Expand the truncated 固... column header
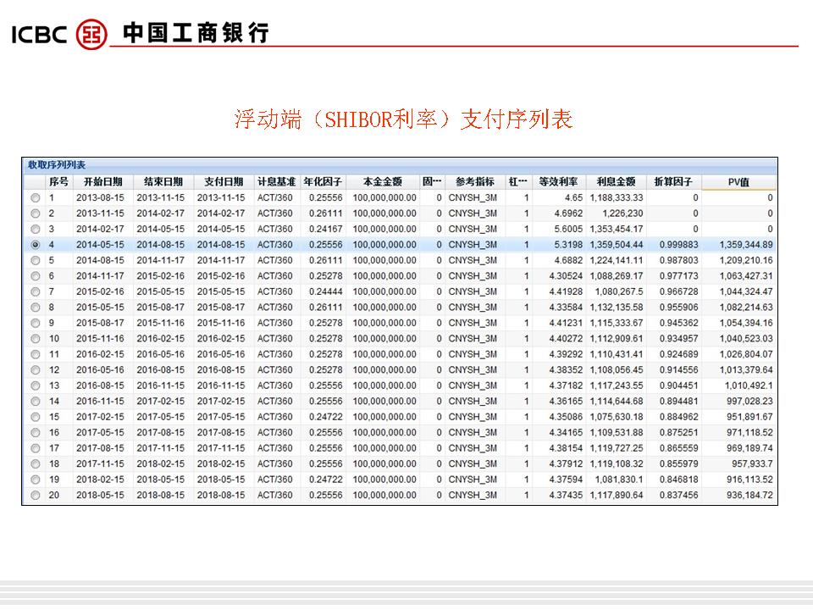Image resolution: width=813 pixels, height=610 pixels. 432,182
